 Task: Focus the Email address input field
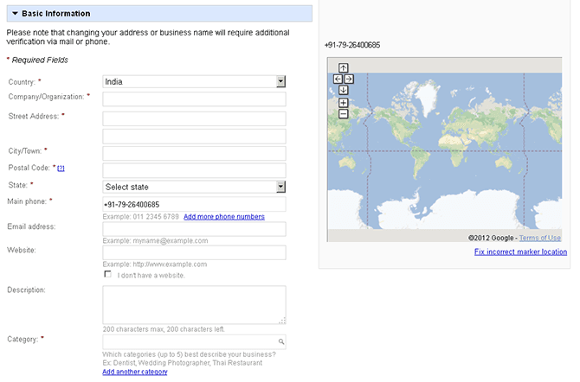194,229
